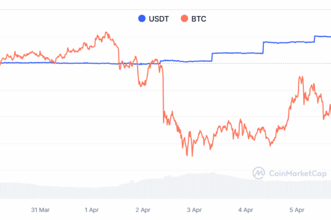
Task: Select the 5 Apr date label
Action: [x=297, y=210]
